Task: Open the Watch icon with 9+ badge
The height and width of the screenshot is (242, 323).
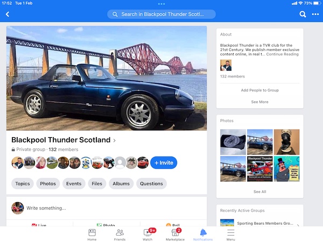Action: click(x=148, y=233)
